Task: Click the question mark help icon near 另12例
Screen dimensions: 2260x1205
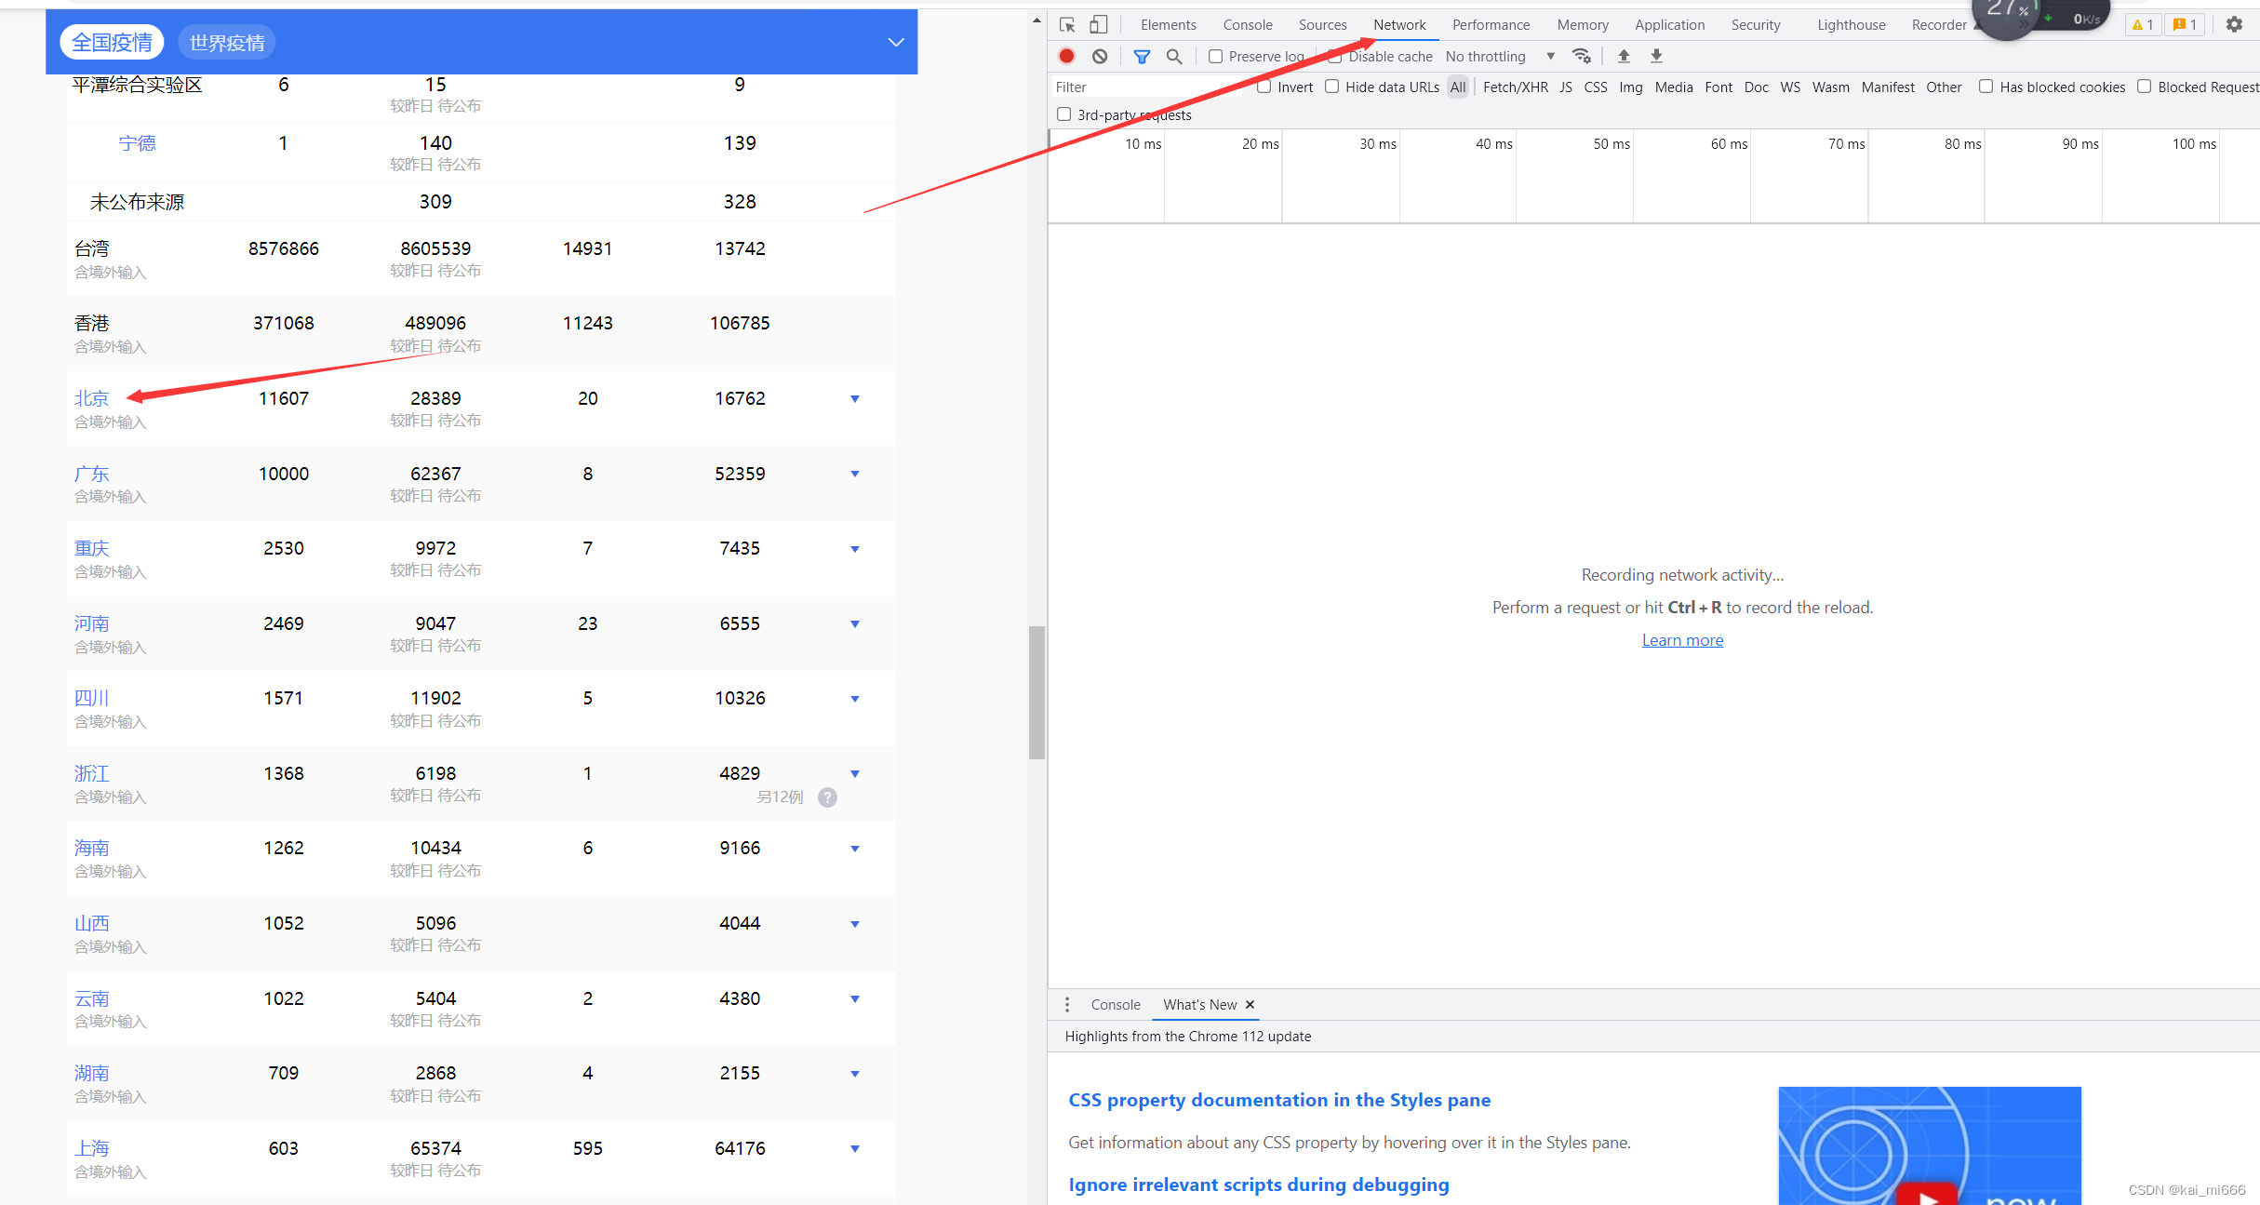Action: click(x=827, y=797)
